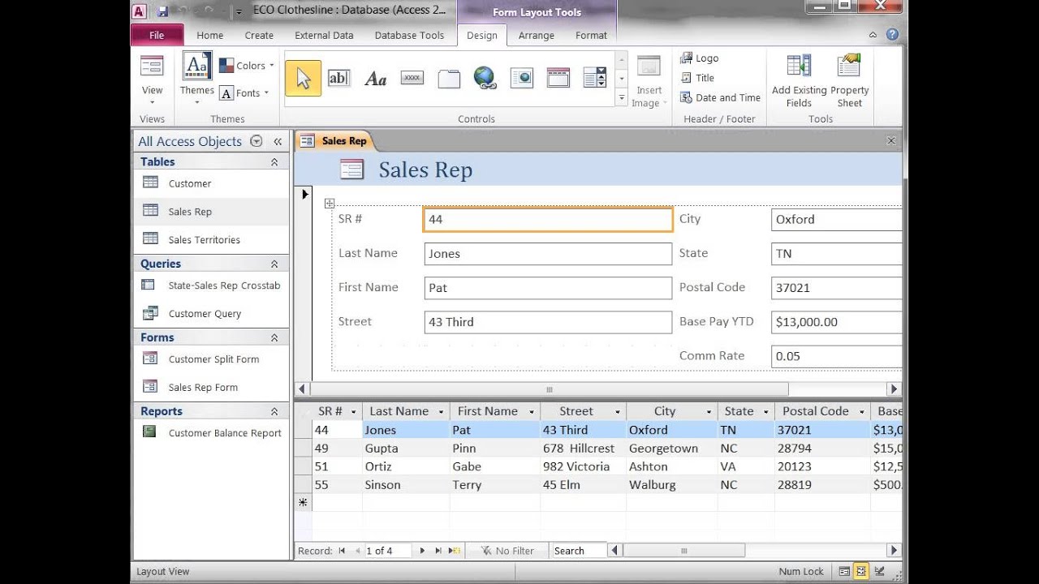Open the Database Tools tab

tap(409, 35)
